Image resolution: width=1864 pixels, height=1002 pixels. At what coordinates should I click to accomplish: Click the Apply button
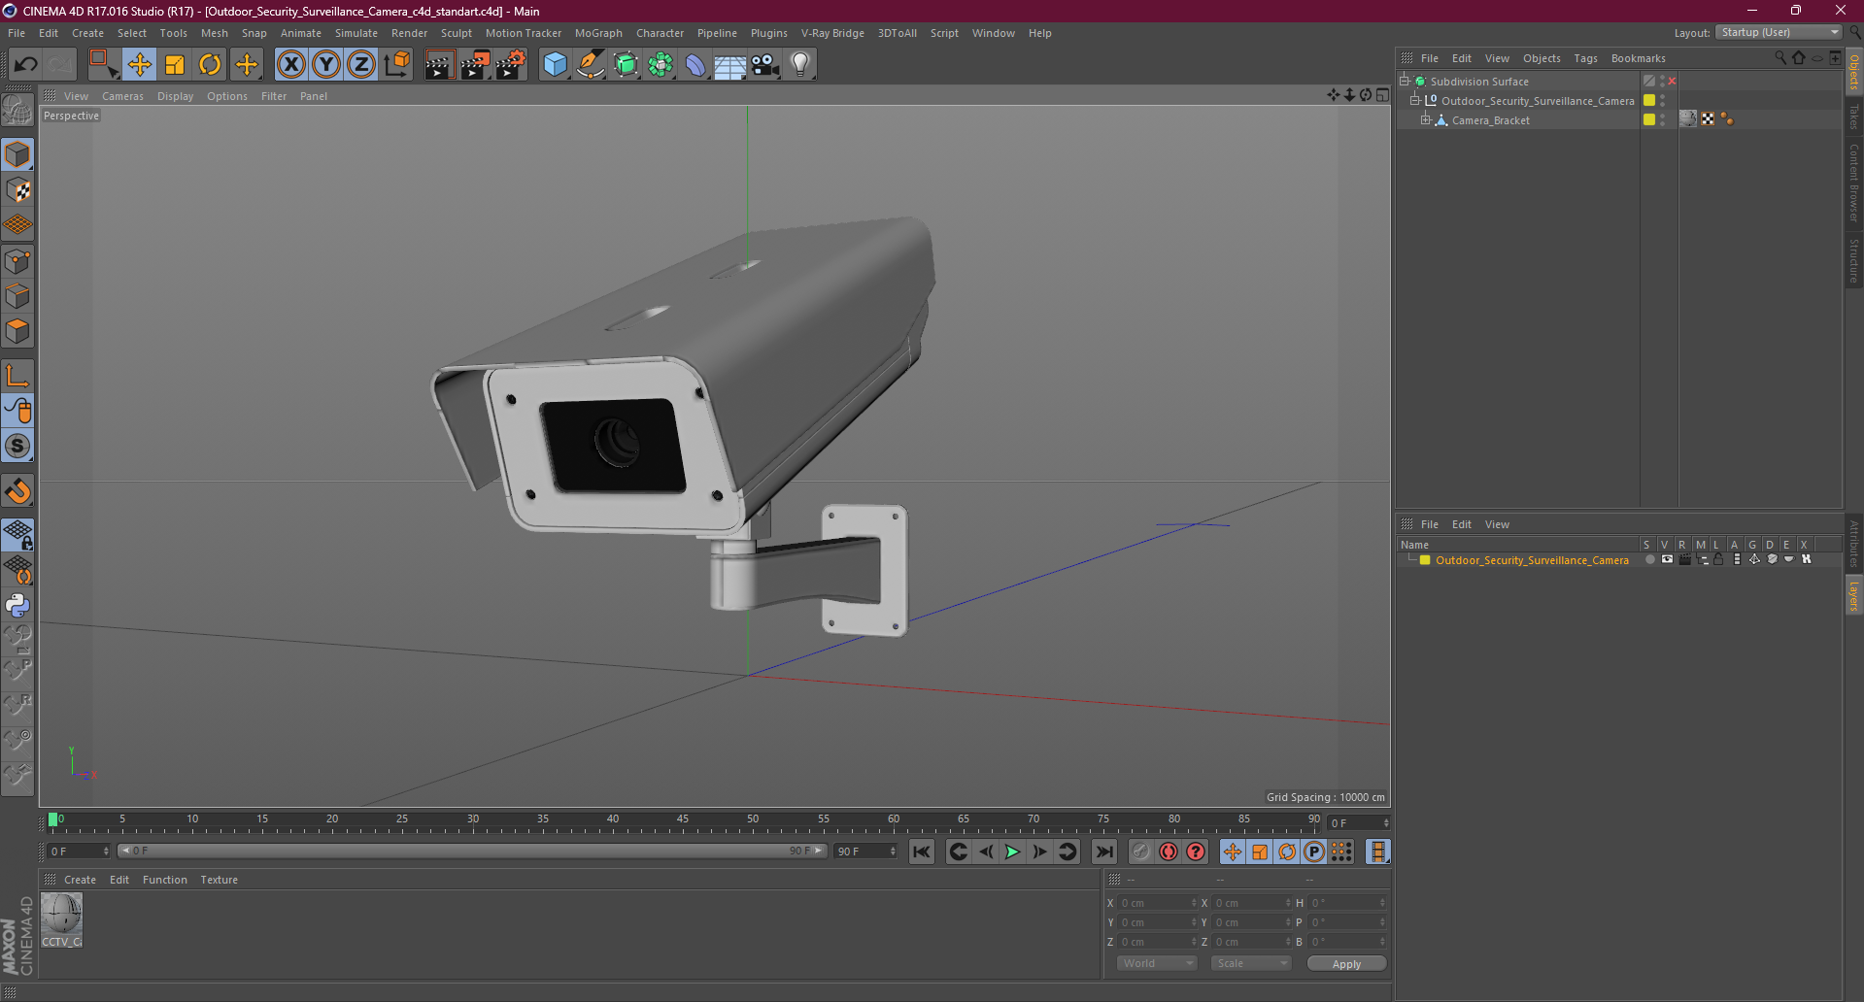click(1346, 963)
